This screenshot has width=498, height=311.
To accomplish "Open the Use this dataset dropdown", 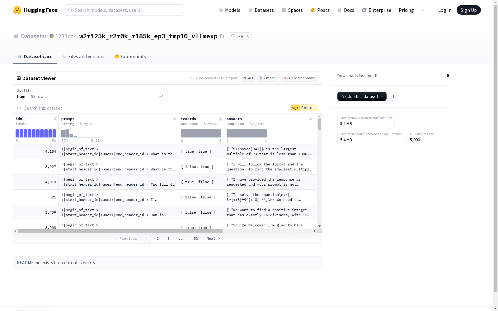I will 362,96.
